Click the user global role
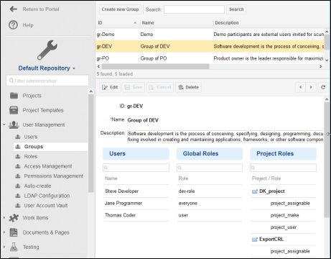This screenshot has width=331, height=259. (x=183, y=215)
